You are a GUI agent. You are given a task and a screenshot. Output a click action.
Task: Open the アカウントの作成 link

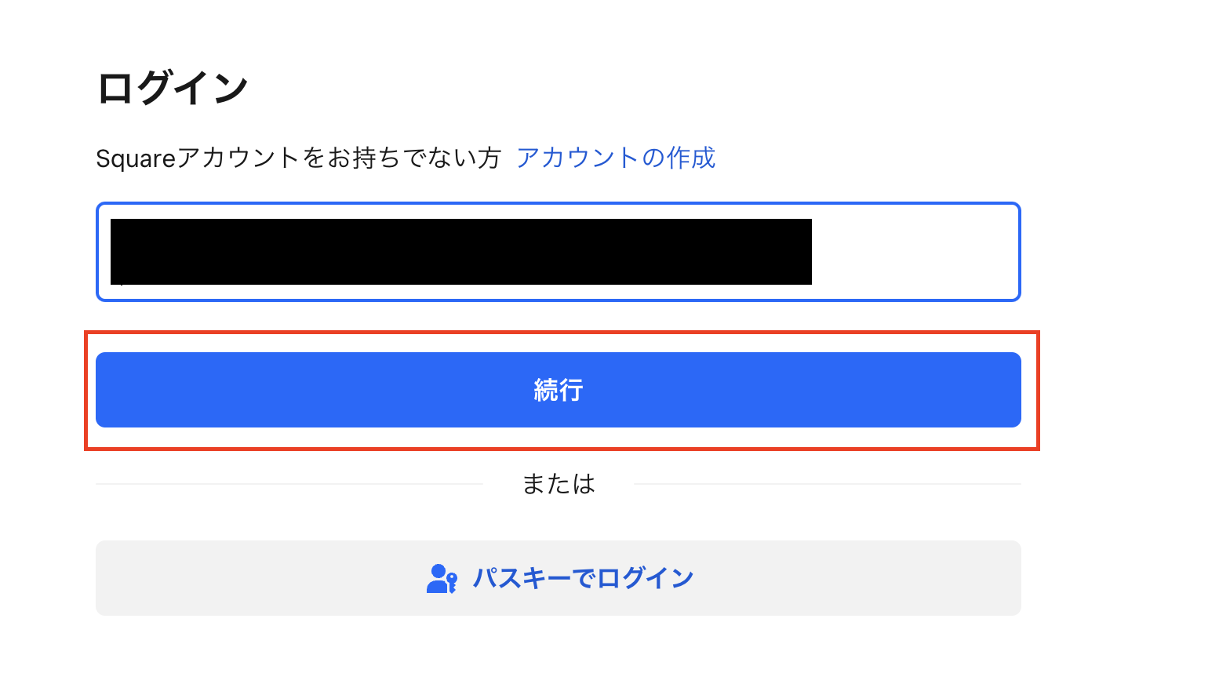[616, 158]
